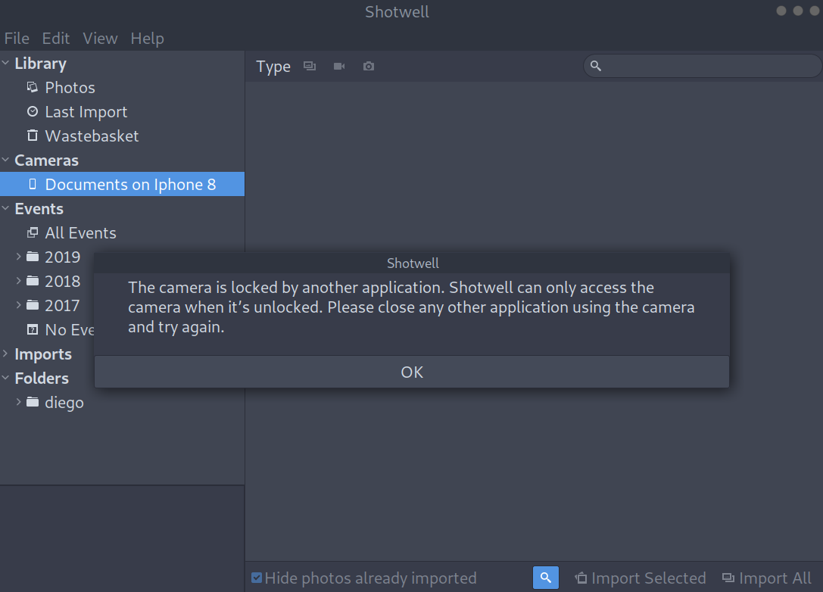Screen dimensions: 823x592
Task: Select Documents on Iphone 8
Action: click(123, 184)
